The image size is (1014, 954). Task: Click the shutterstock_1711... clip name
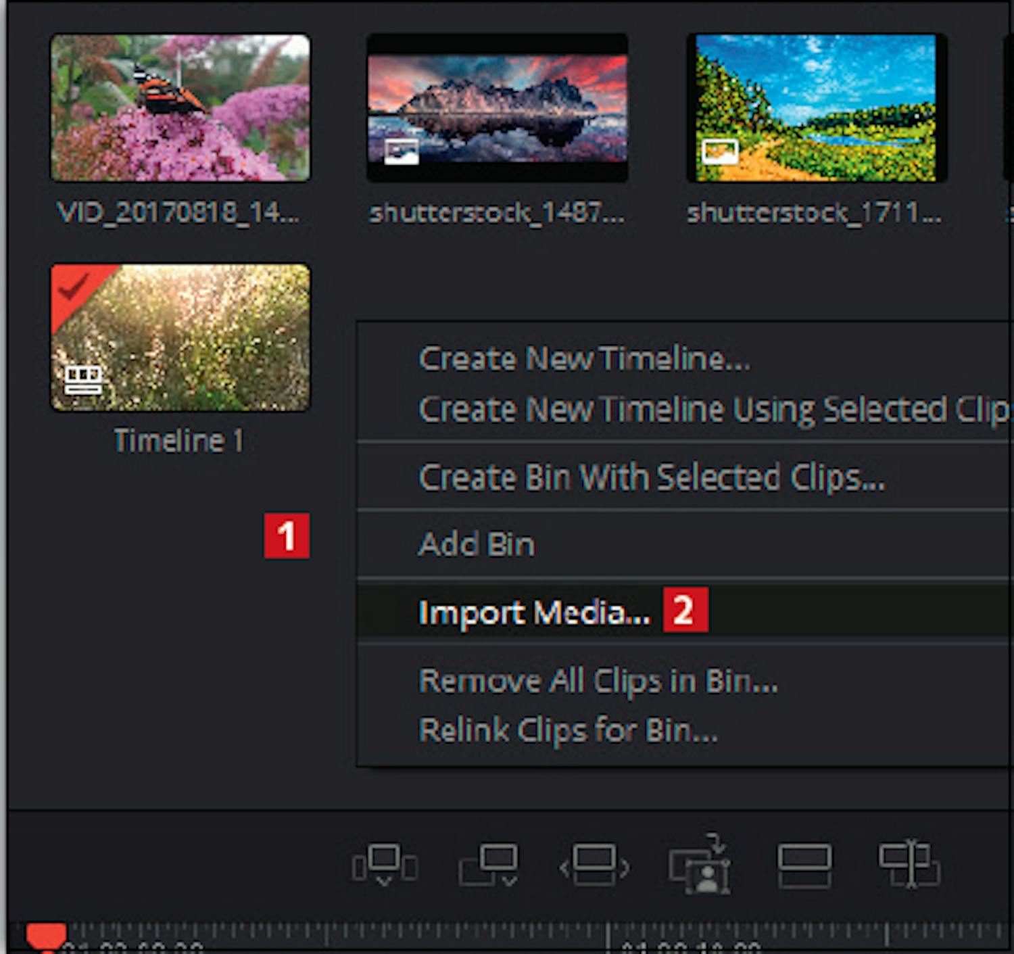tap(815, 214)
